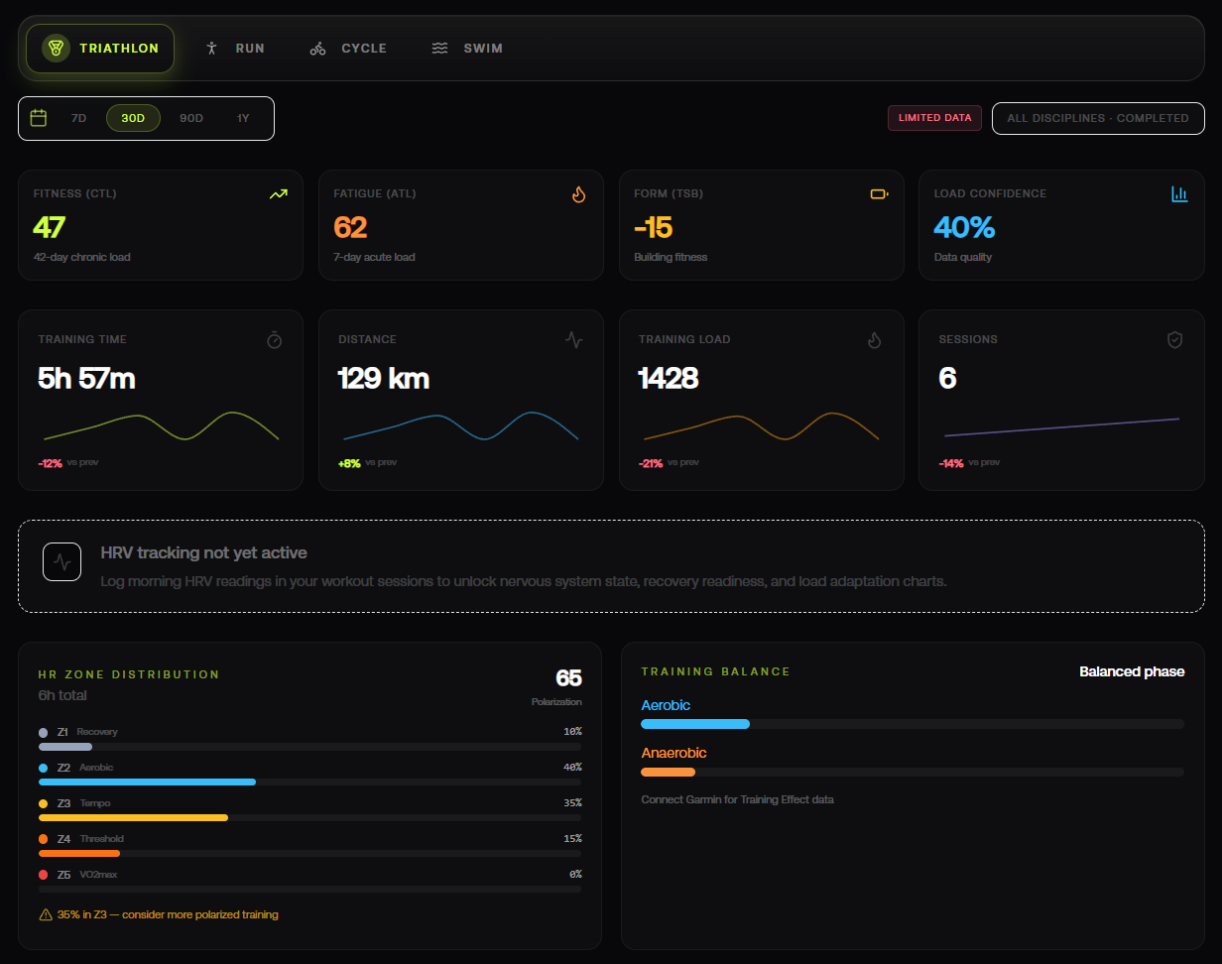
Task: Go to the Swim tab
Action: pos(467,48)
